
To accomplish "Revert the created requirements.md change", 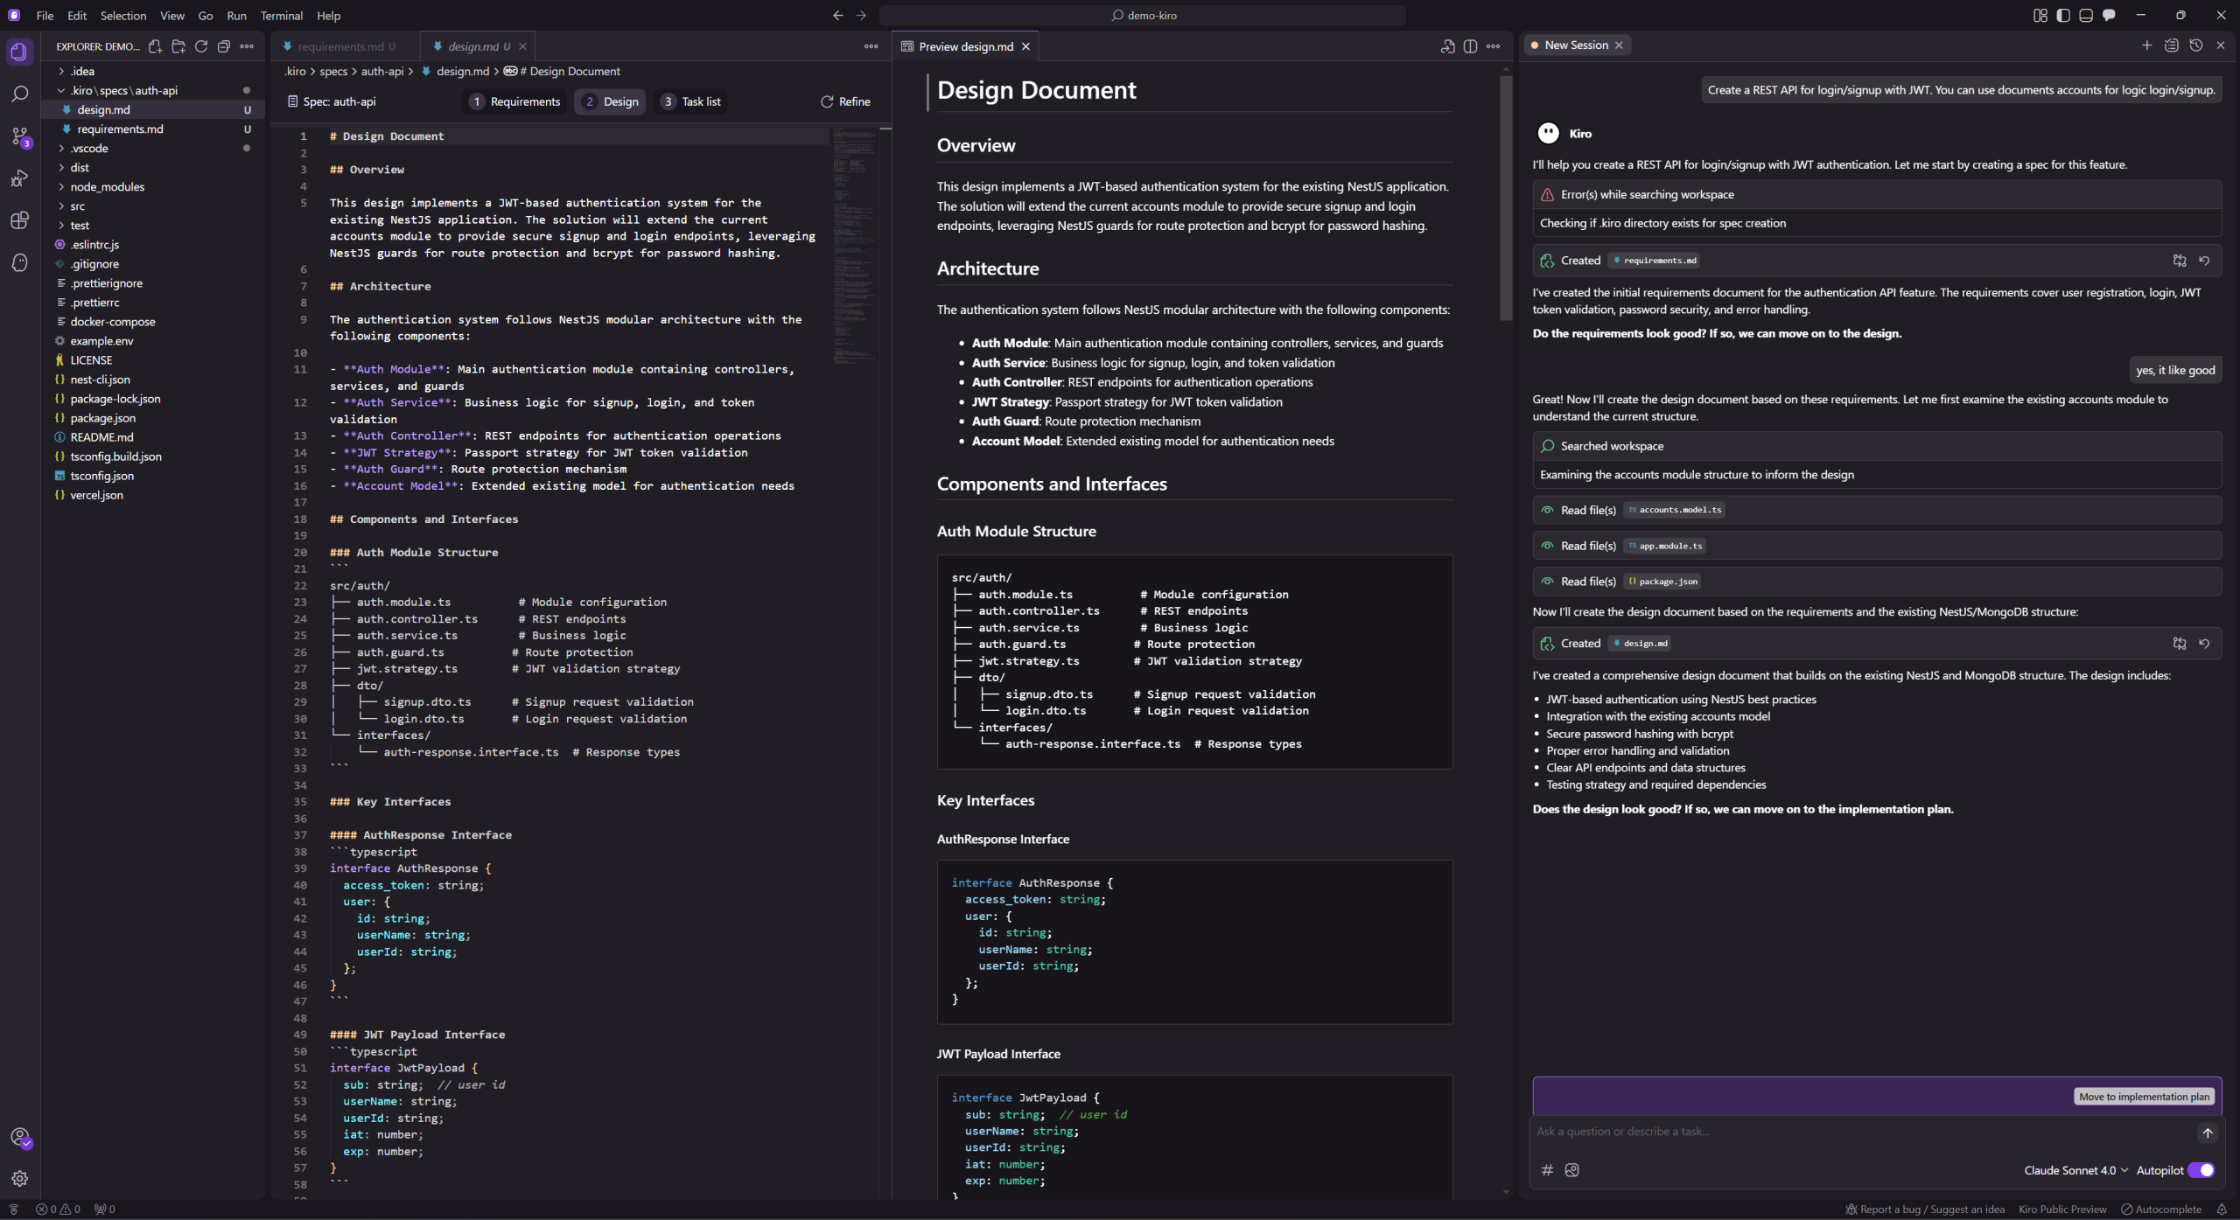I will point(2204,261).
